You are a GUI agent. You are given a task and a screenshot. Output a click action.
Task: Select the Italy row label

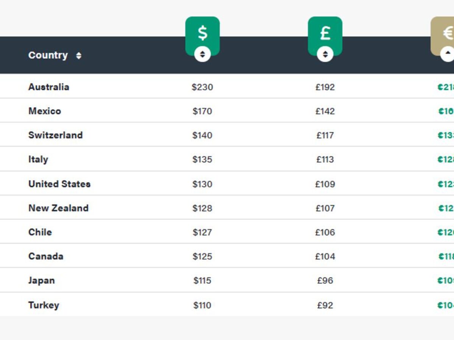coord(38,159)
